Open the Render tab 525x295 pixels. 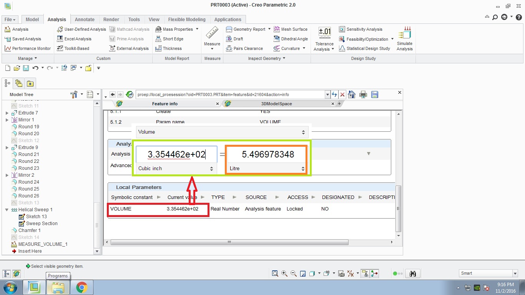point(111,20)
